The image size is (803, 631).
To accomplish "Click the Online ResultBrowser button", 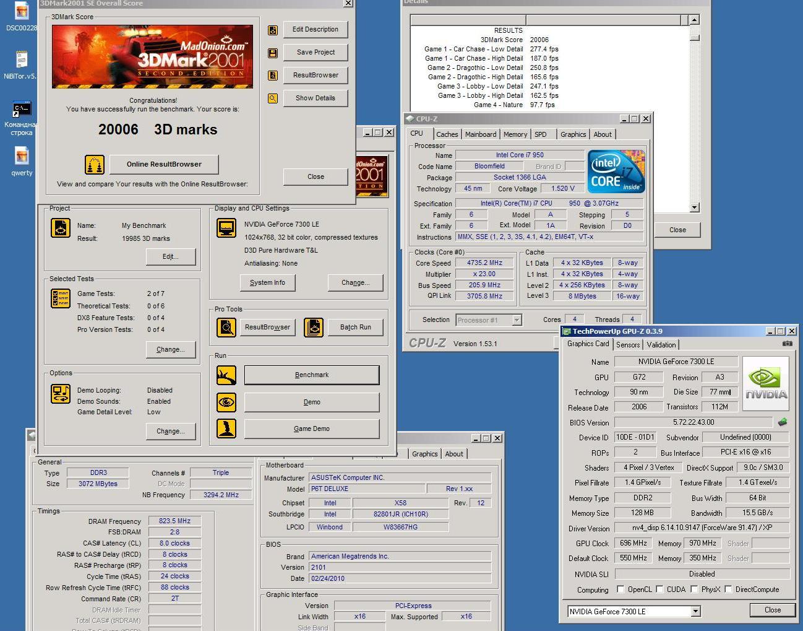I will click(x=164, y=165).
